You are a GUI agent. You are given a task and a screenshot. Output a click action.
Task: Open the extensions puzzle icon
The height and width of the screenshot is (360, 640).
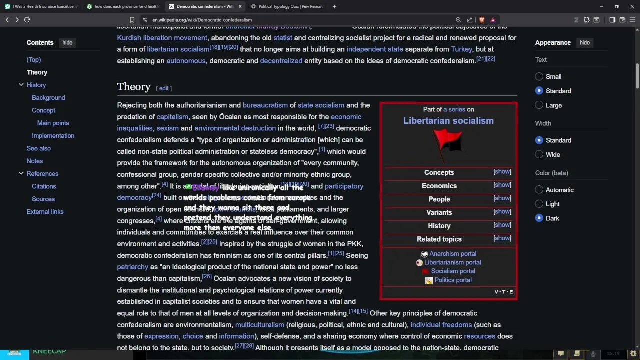(586, 20)
